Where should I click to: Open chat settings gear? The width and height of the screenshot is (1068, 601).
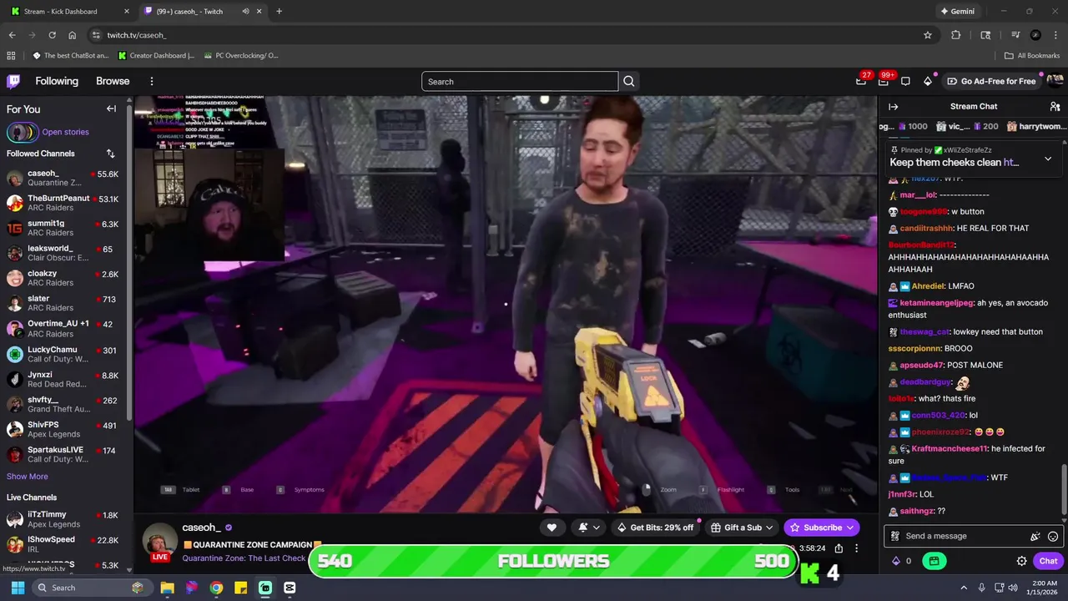pyautogui.click(x=1021, y=561)
